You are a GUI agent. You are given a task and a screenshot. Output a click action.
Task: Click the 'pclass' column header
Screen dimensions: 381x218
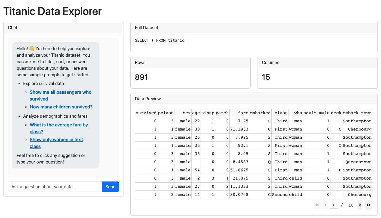(x=165, y=113)
